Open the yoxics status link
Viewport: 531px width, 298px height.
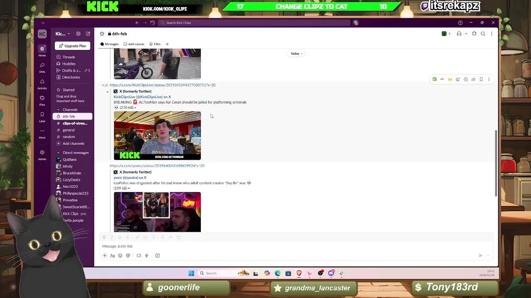157,166
